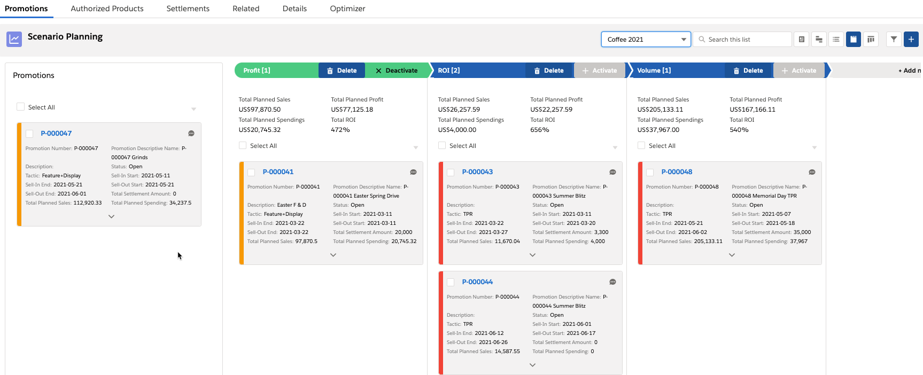Expand the P-000048 card details chevron
The height and width of the screenshot is (375, 923).
tap(732, 255)
